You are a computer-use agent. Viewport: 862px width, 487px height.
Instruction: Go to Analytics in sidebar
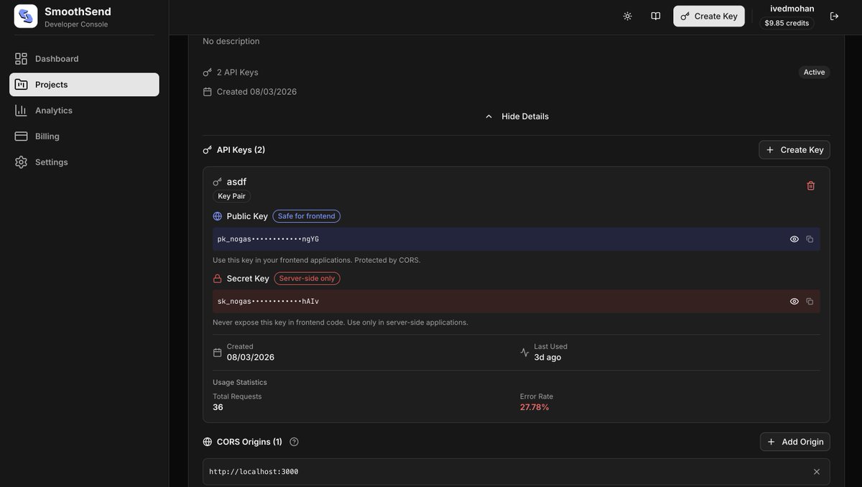point(84,111)
